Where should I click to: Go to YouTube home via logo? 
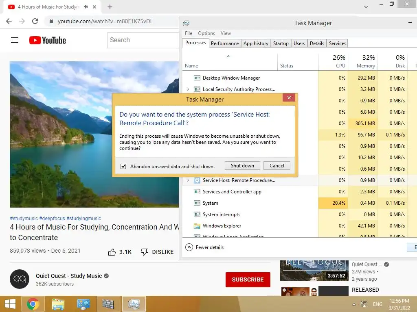click(48, 40)
